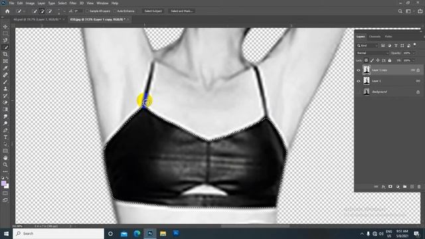
Task: Select the Quick Selection tool in toolbox
Action: [5, 47]
